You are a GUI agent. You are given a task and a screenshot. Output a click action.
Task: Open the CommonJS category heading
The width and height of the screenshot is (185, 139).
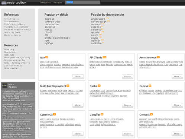pyautogui.click(x=46, y=115)
